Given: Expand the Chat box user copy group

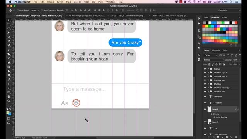Looking at the screenshot, I should click(208, 88).
